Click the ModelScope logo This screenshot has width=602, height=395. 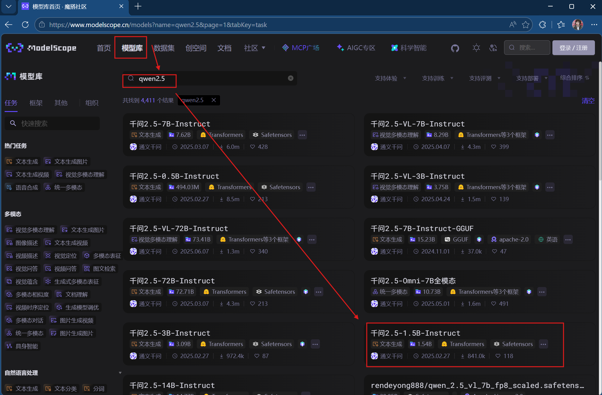[41, 48]
